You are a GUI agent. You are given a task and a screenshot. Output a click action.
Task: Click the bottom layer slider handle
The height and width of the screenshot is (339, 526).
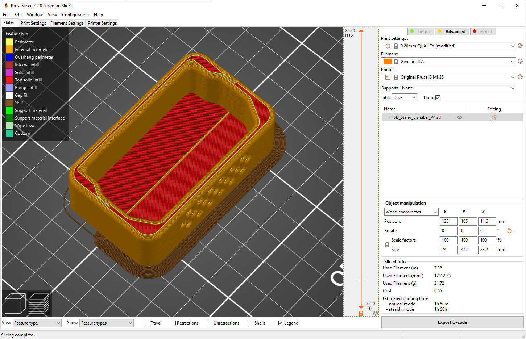361,307
